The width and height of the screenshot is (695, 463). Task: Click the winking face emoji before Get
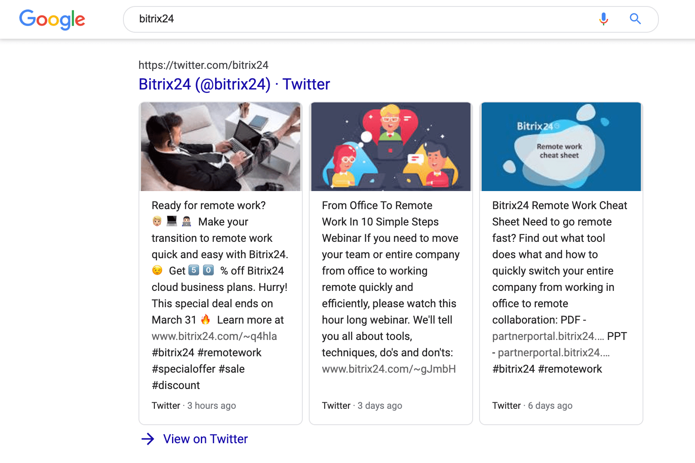[x=157, y=270]
